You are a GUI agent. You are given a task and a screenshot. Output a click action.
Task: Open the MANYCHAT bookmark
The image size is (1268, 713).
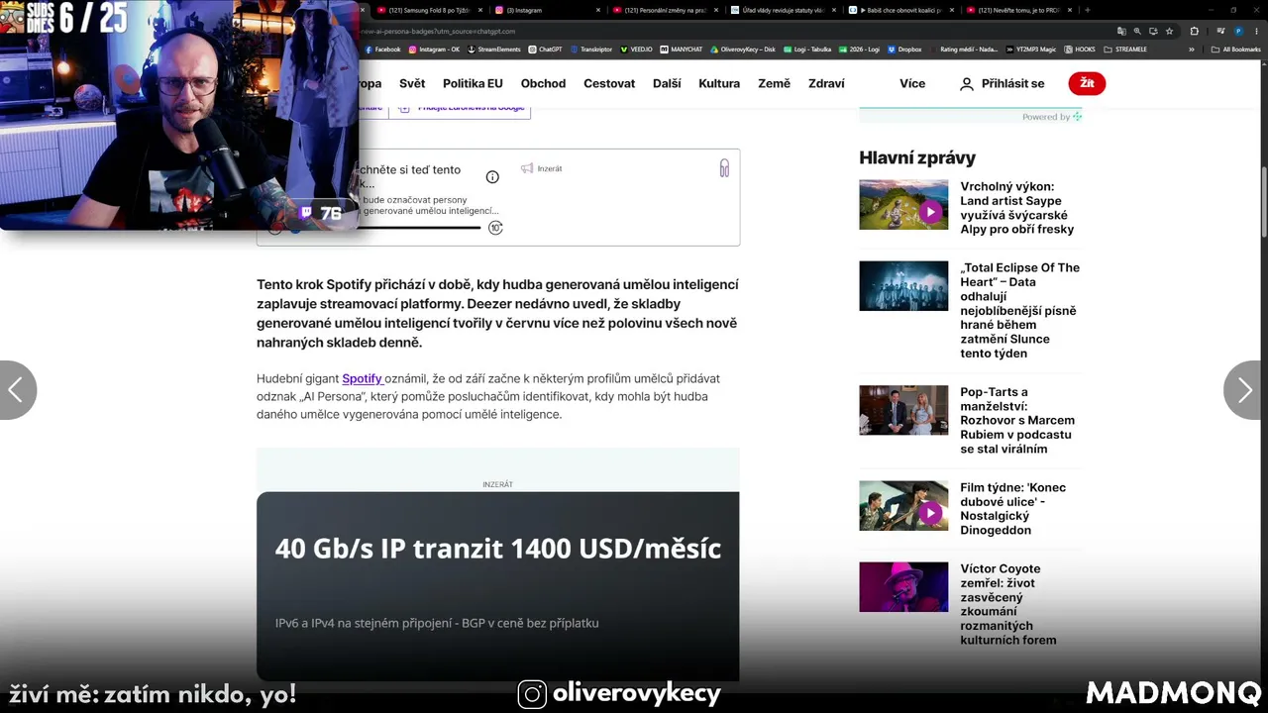(682, 49)
